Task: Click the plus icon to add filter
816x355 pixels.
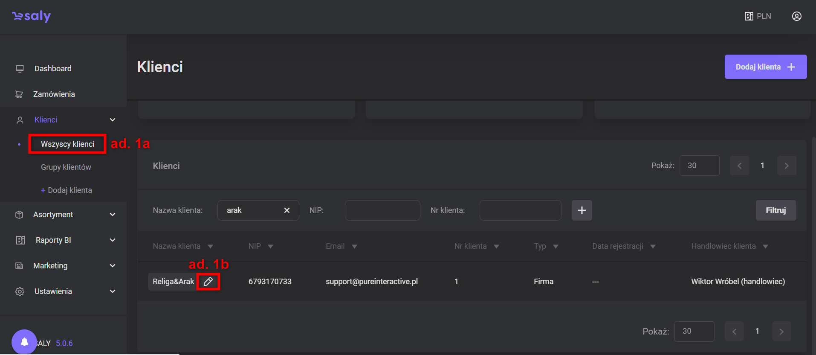Action: [582, 210]
